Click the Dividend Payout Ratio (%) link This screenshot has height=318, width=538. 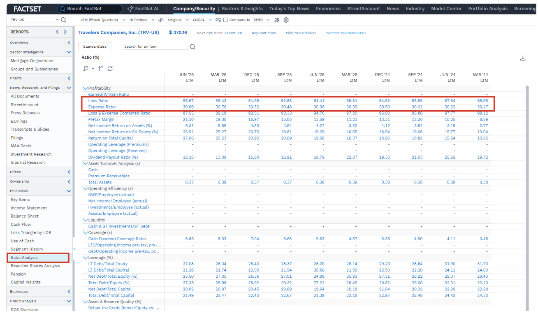click(113, 157)
